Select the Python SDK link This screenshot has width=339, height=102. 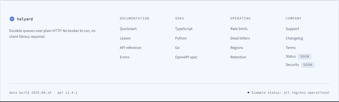click(181, 38)
